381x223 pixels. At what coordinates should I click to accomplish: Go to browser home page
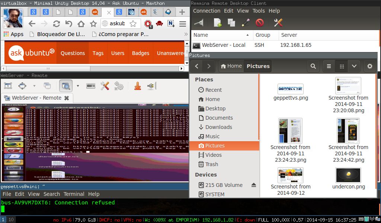point(81,23)
